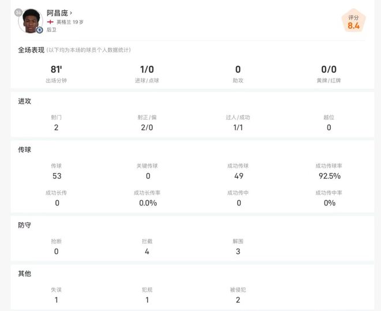Open the player profile photo

tap(30, 21)
